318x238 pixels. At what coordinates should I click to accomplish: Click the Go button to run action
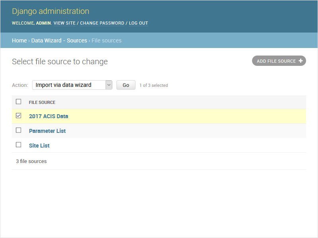coord(126,85)
